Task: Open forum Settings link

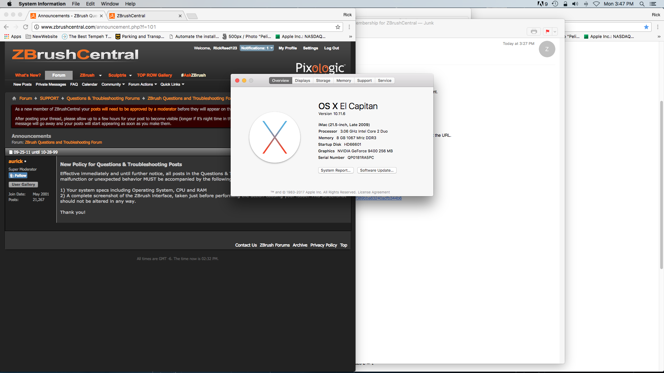Action: point(311,48)
